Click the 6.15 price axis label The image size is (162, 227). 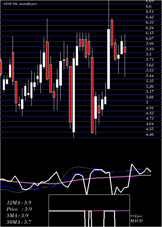pyautogui.click(x=150, y=33)
